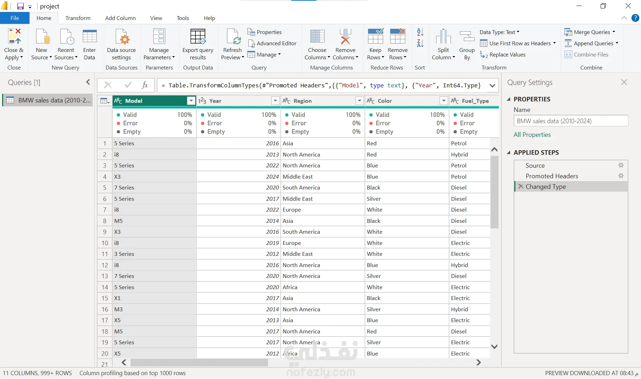This screenshot has width=641, height=379.
Task: Sort column ascending
Action: (420, 32)
